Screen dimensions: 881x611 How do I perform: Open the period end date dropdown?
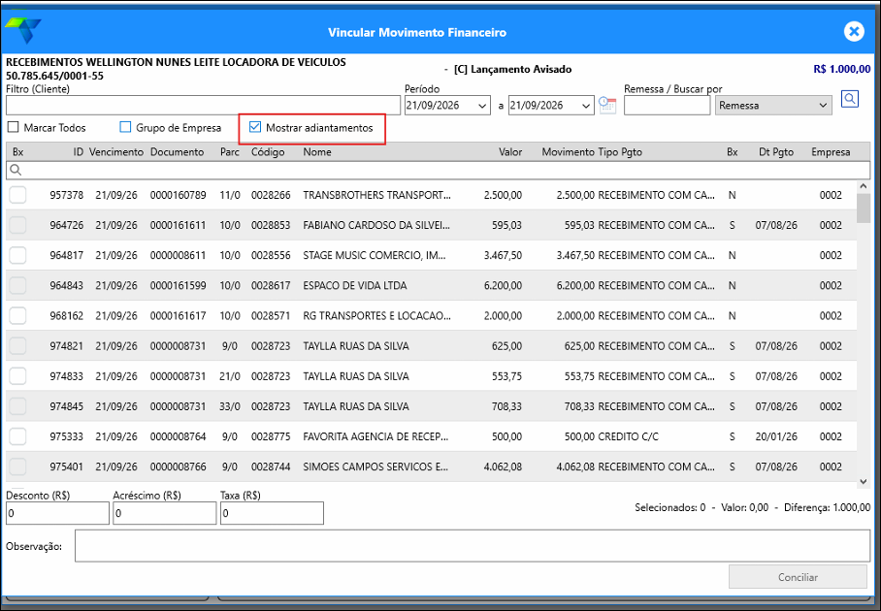coord(585,106)
